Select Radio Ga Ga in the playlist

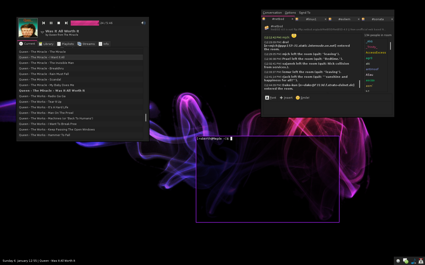click(x=42, y=96)
